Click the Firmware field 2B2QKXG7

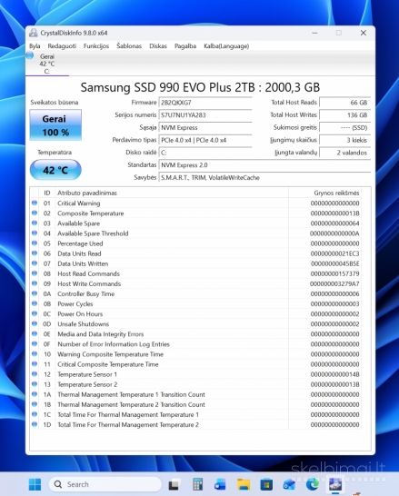point(205,103)
